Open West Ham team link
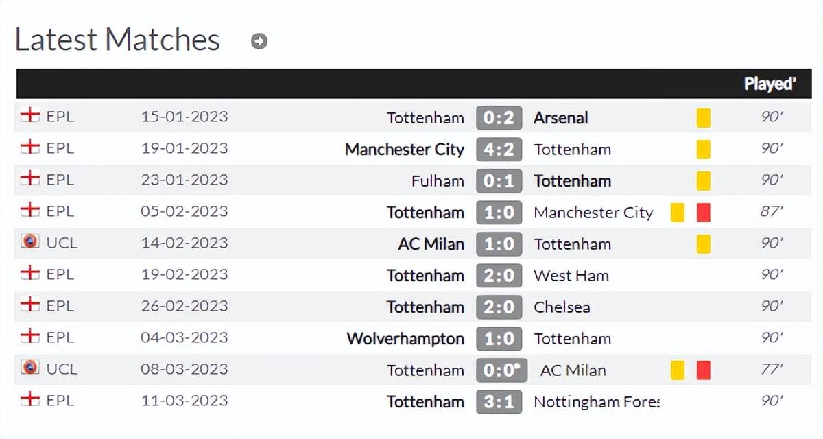The image size is (823, 439). pos(571,276)
